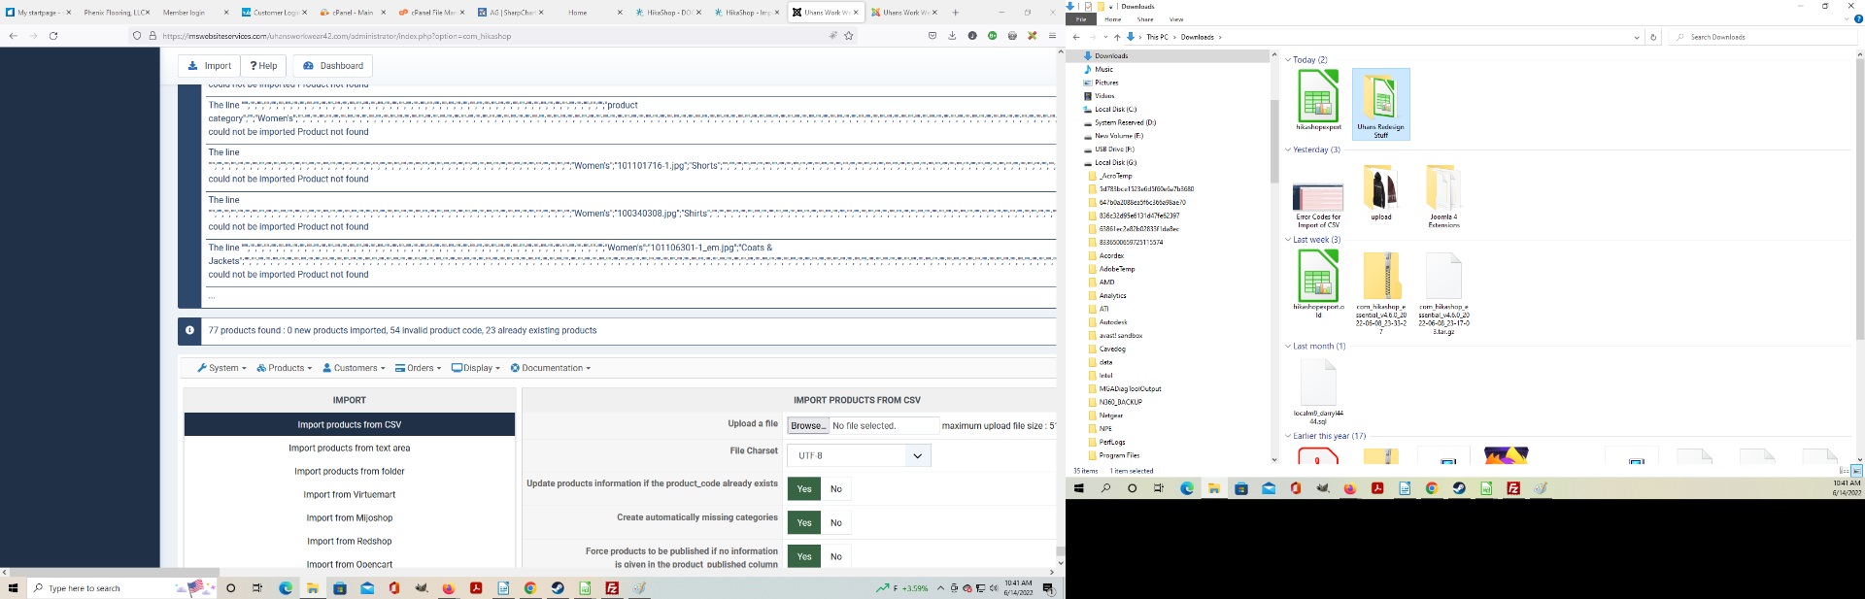Collapse the Yesterday group in Downloads

[1288, 150]
